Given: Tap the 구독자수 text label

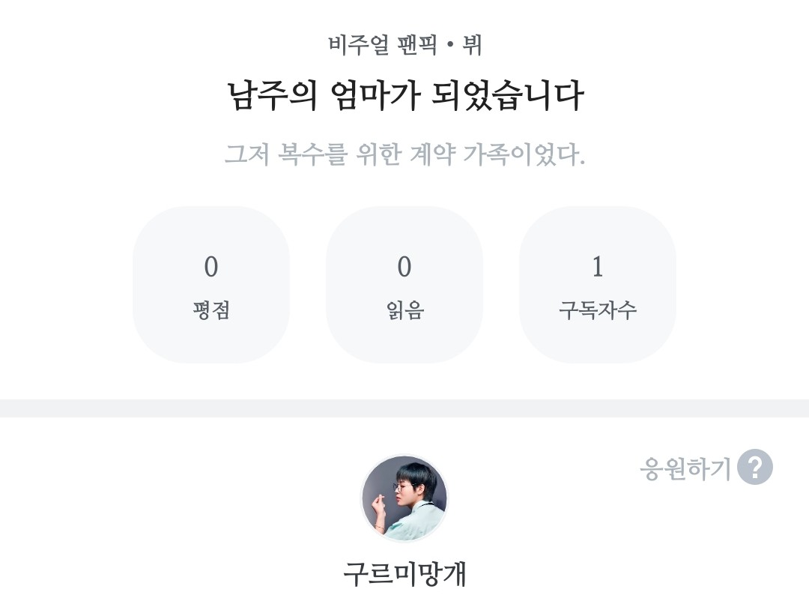Looking at the screenshot, I should (598, 310).
